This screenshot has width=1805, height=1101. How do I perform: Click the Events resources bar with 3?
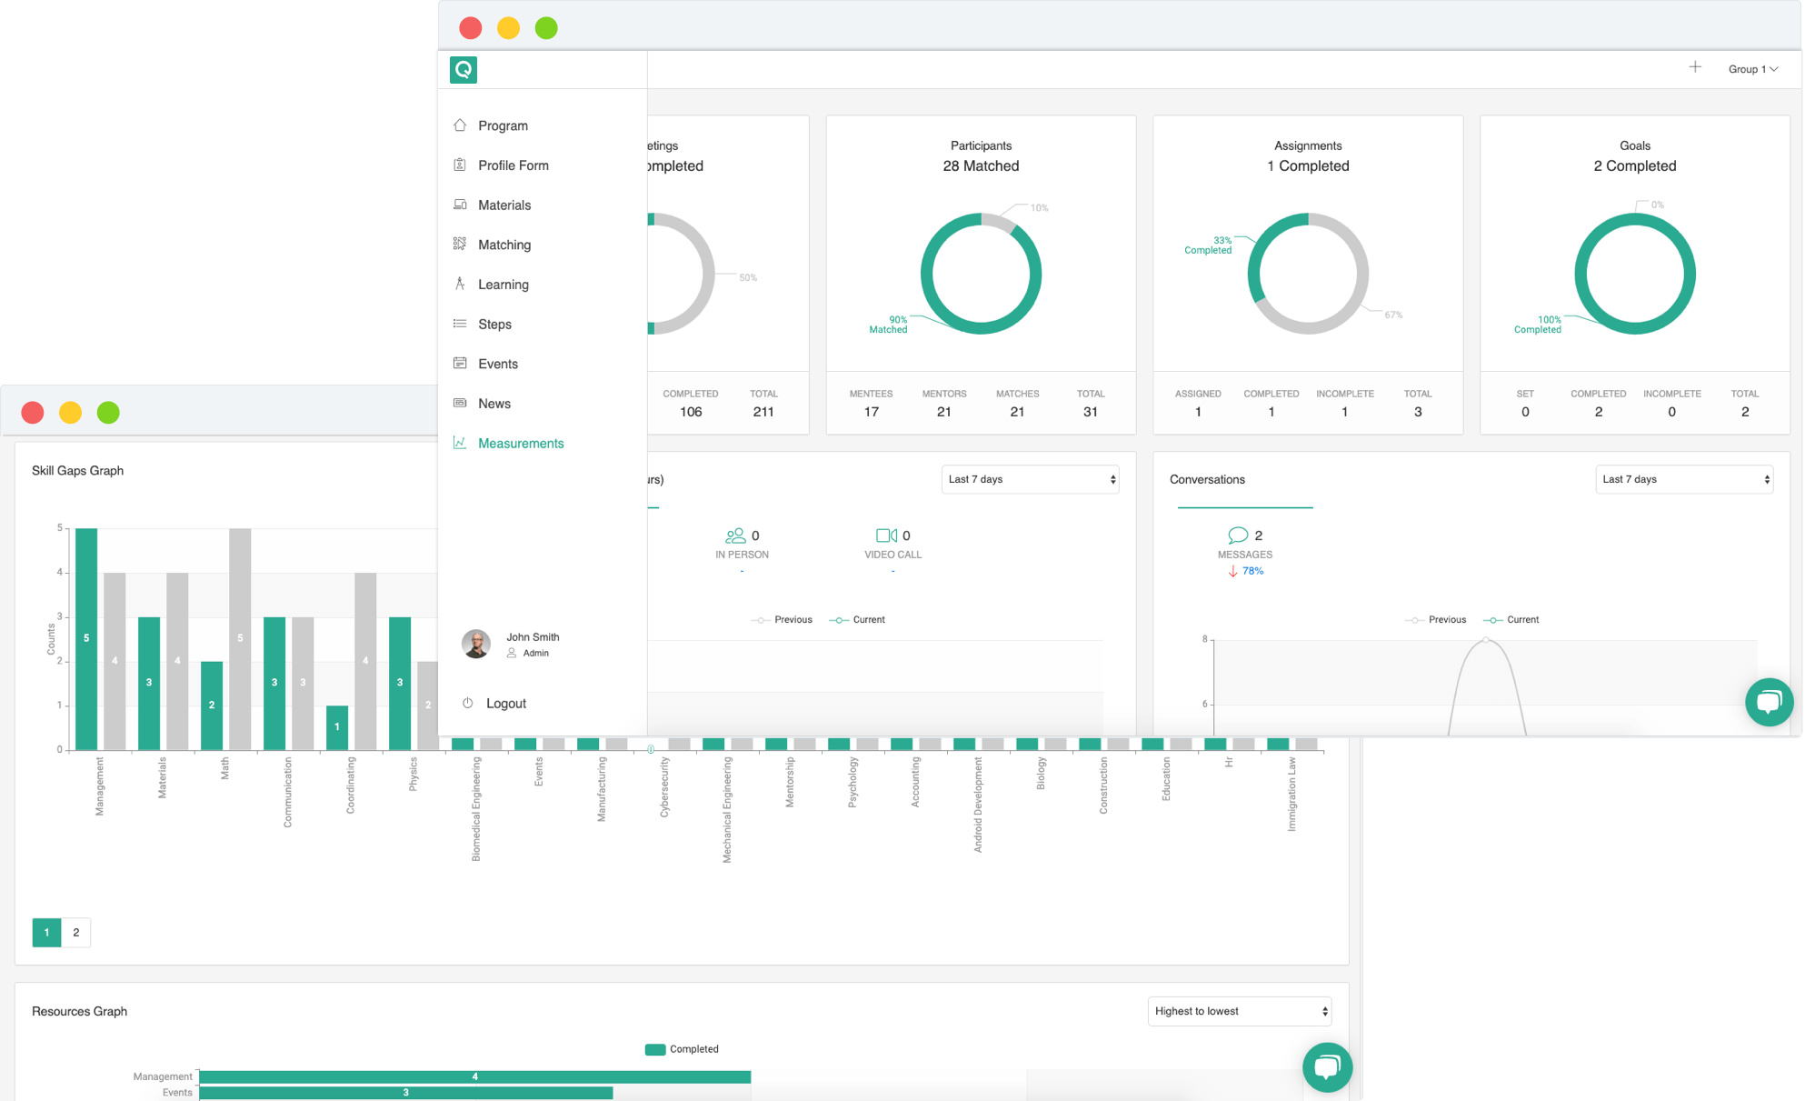[405, 1093]
